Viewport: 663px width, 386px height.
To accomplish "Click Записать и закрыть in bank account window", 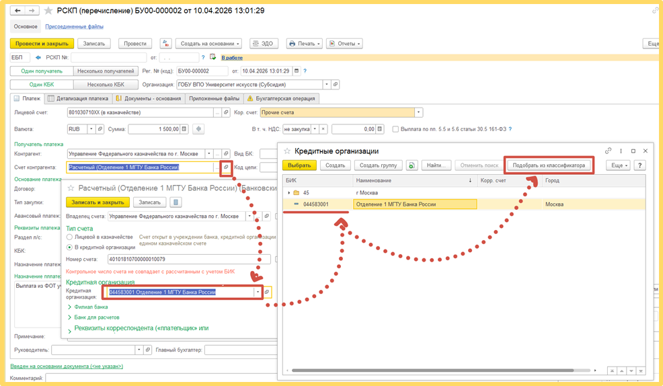I will coord(97,202).
